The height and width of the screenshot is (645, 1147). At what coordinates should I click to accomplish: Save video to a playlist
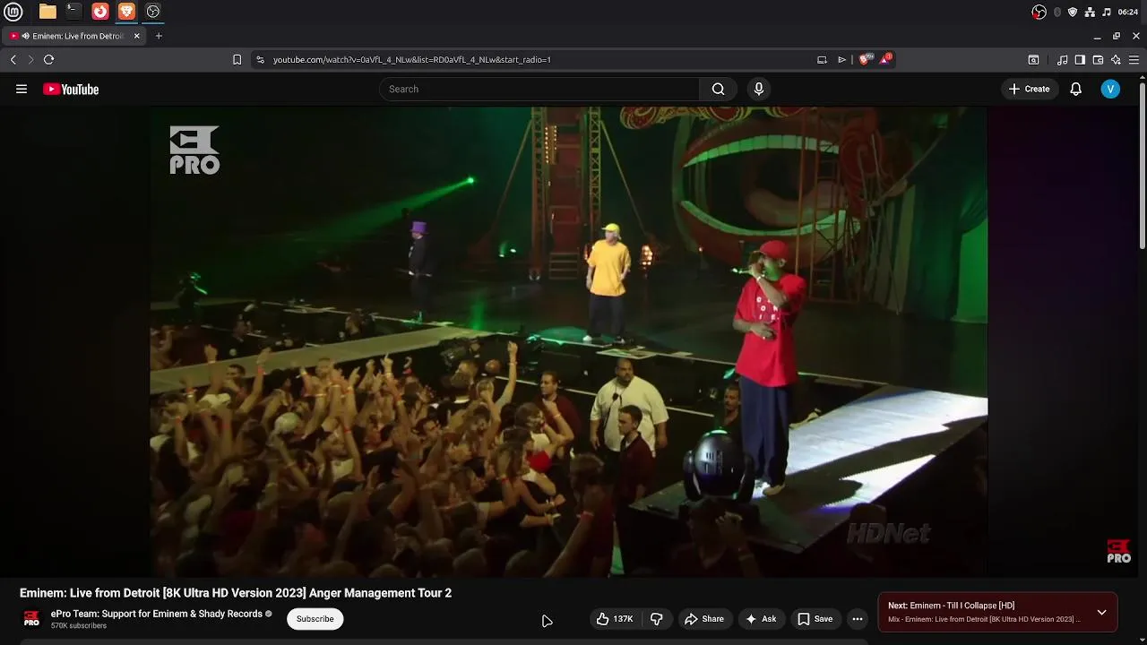tap(815, 619)
